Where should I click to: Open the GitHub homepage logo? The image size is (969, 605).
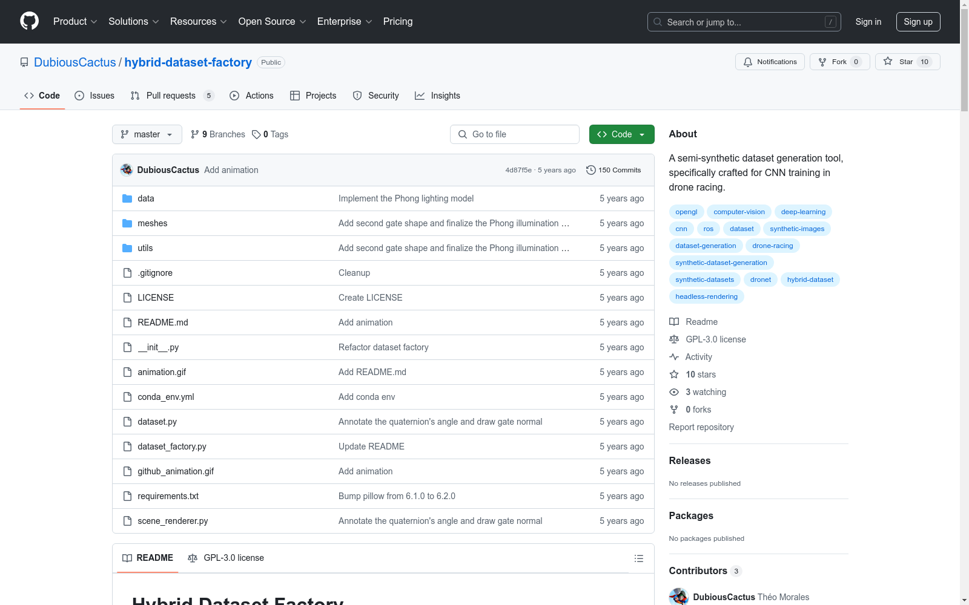coord(29,21)
